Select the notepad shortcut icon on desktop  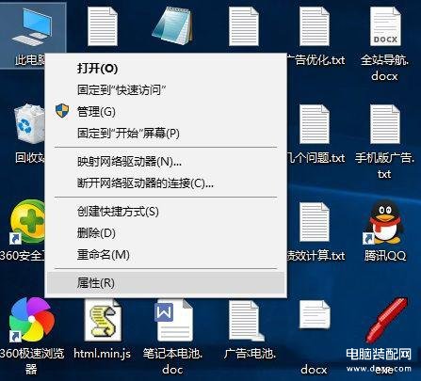(172, 25)
